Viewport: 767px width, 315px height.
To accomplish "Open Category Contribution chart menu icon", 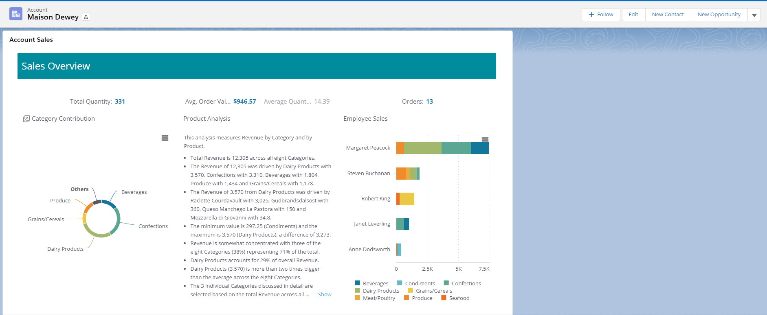I will pyautogui.click(x=165, y=138).
